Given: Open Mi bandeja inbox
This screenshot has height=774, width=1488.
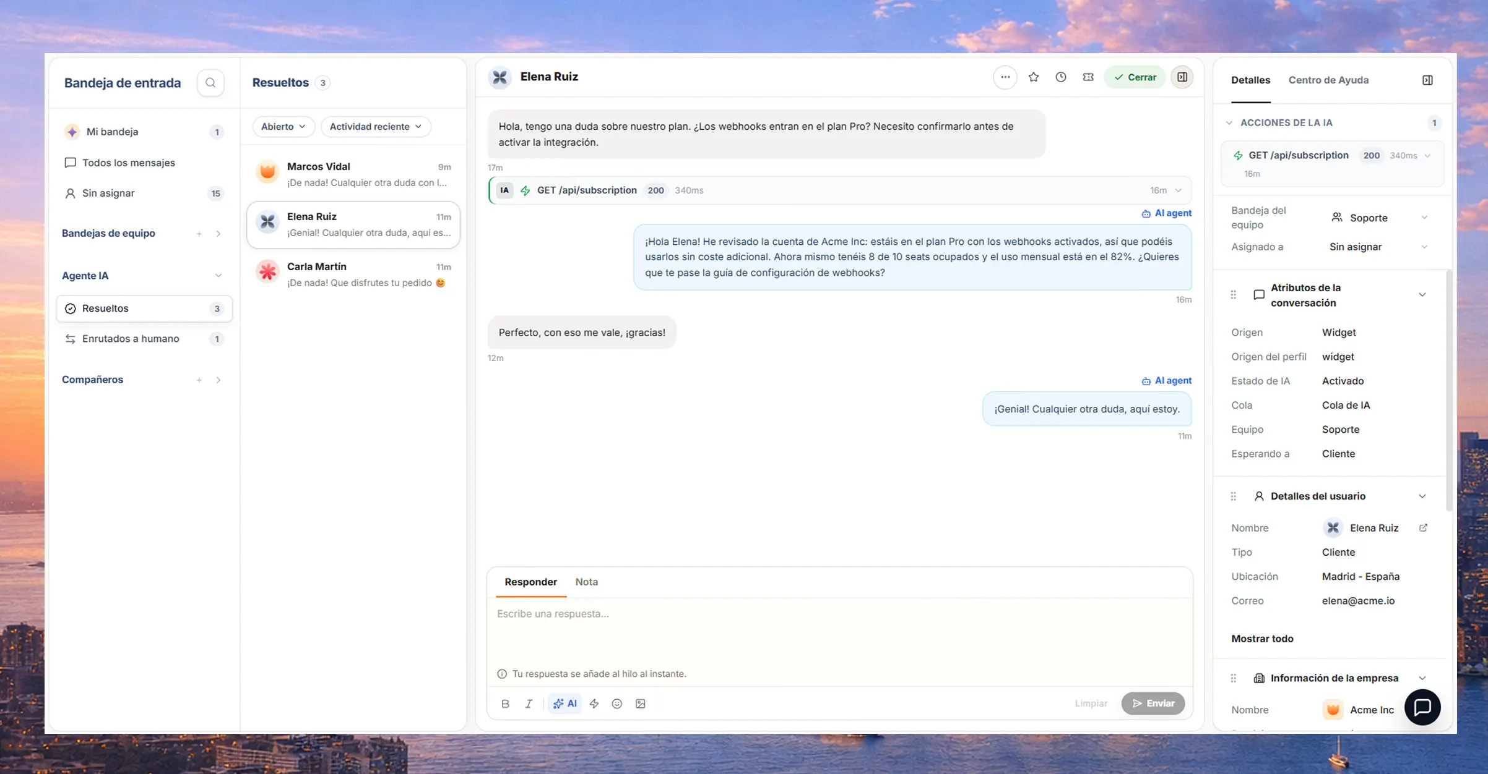Looking at the screenshot, I should click(144, 132).
